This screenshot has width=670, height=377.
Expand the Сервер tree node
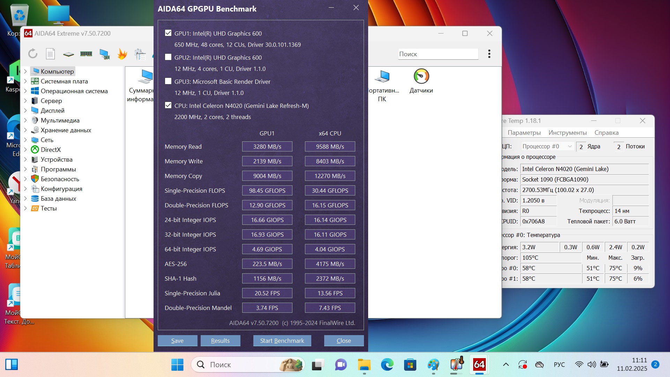(x=25, y=101)
